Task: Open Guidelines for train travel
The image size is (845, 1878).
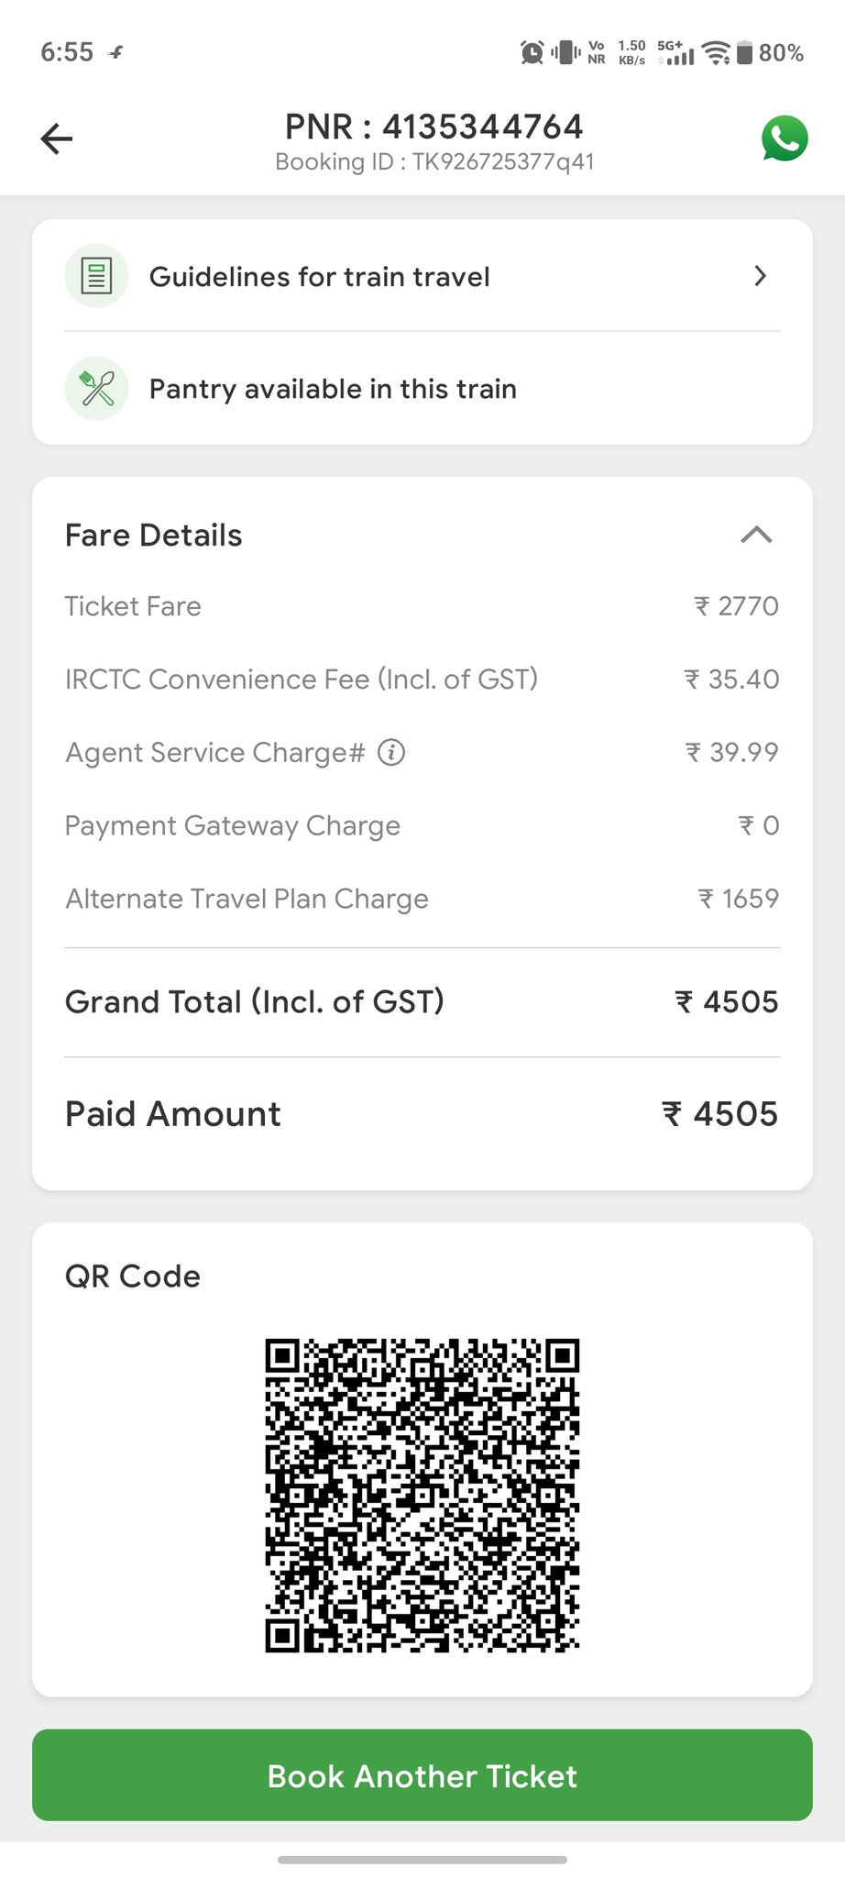Action: click(x=320, y=277)
